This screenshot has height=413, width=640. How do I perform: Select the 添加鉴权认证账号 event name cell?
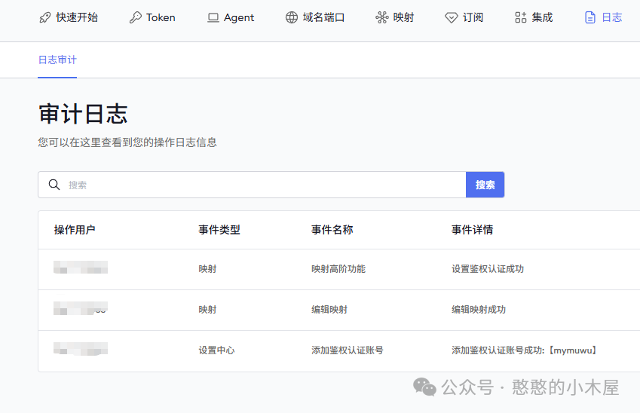click(348, 350)
